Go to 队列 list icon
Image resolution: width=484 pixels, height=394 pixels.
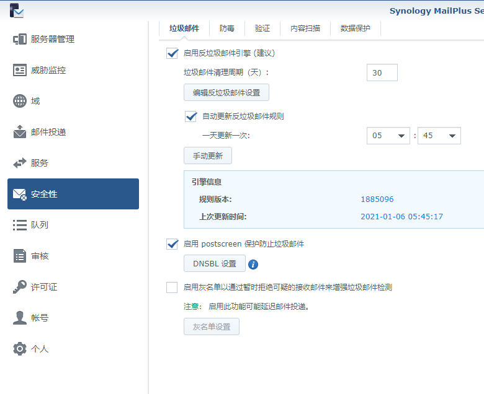click(x=20, y=225)
